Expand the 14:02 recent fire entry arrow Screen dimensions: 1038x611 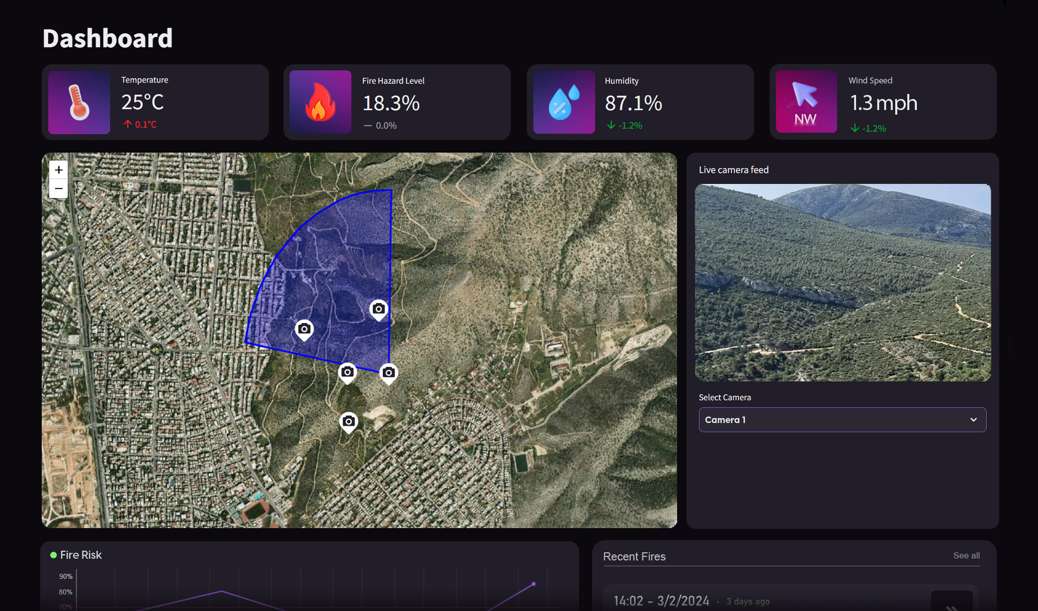(x=951, y=604)
